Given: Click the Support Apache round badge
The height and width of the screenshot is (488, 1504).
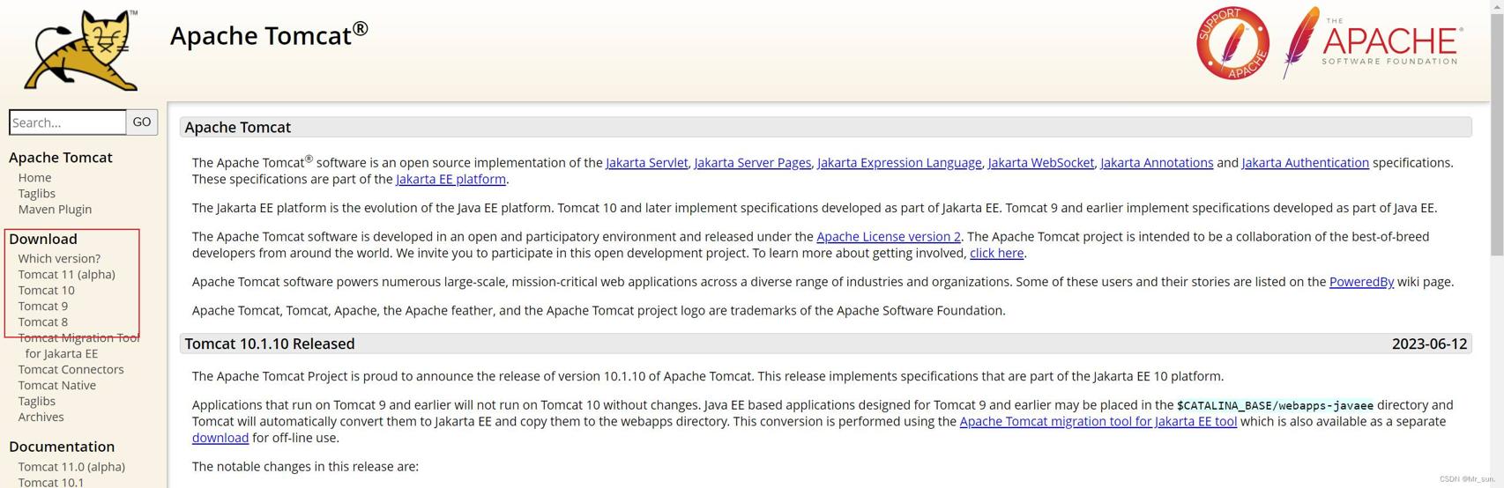Looking at the screenshot, I should coord(1232,43).
